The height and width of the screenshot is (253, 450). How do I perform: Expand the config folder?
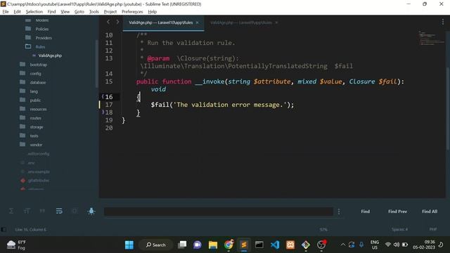35,74
